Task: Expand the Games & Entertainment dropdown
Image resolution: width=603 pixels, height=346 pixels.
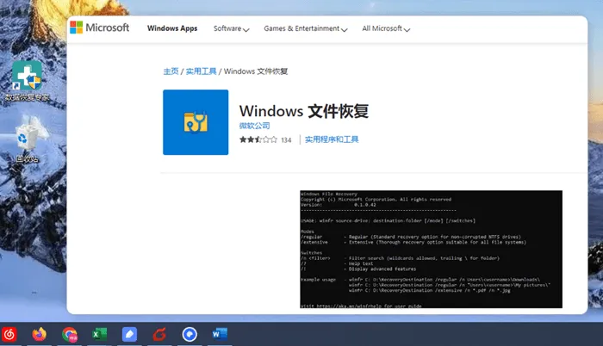Action: 305,29
